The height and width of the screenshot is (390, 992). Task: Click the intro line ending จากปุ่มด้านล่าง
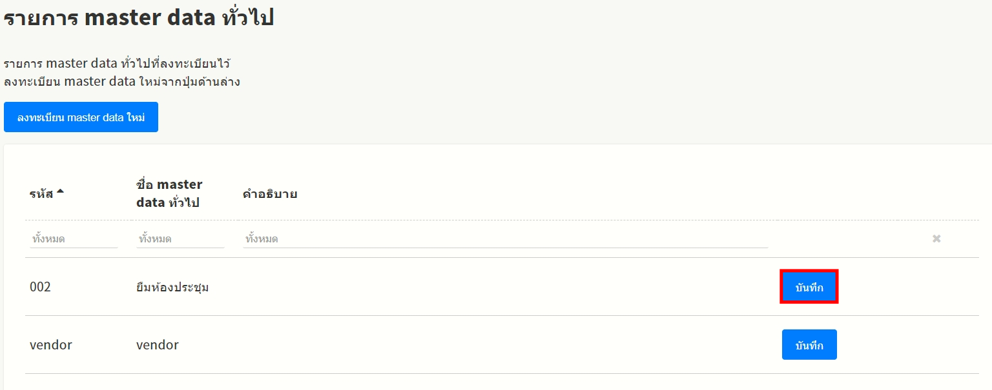click(122, 82)
